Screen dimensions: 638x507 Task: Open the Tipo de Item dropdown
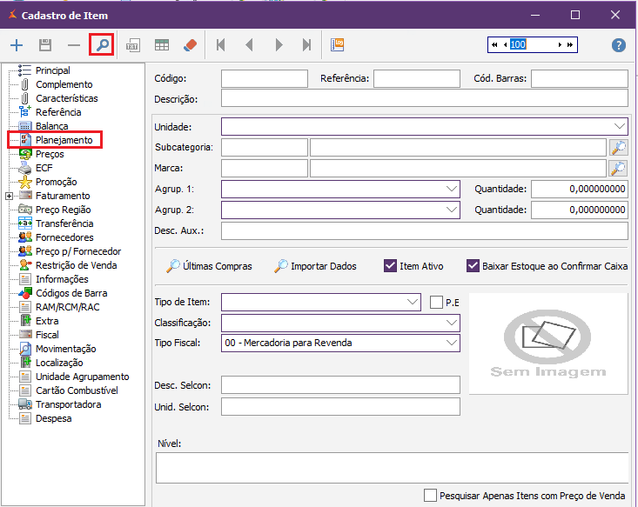pyautogui.click(x=413, y=302)
